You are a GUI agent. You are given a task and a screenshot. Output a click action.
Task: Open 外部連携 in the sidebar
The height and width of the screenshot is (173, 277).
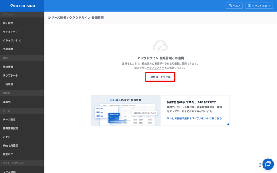coord(8,49)
